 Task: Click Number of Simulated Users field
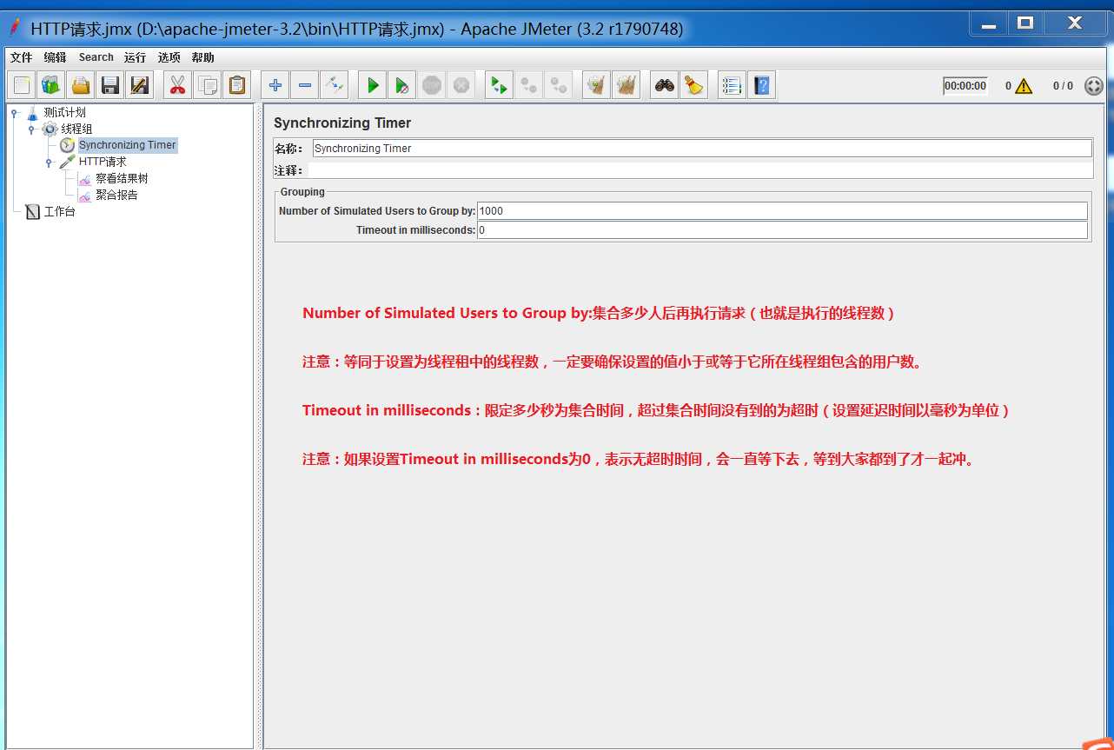point(782,211)
